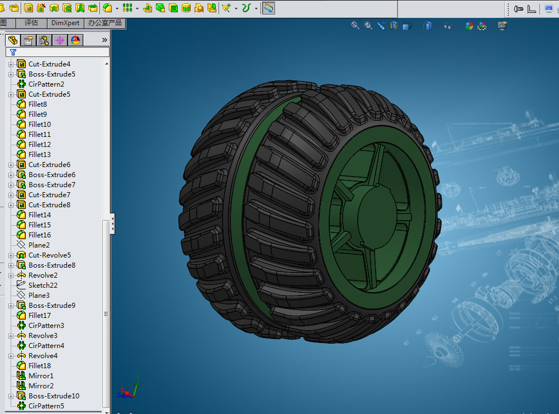Open the FeatureManager design tree tab

pyautogui.click(x=13, y=40)
